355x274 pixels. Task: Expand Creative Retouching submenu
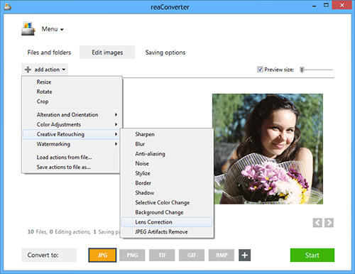[72, 134]
